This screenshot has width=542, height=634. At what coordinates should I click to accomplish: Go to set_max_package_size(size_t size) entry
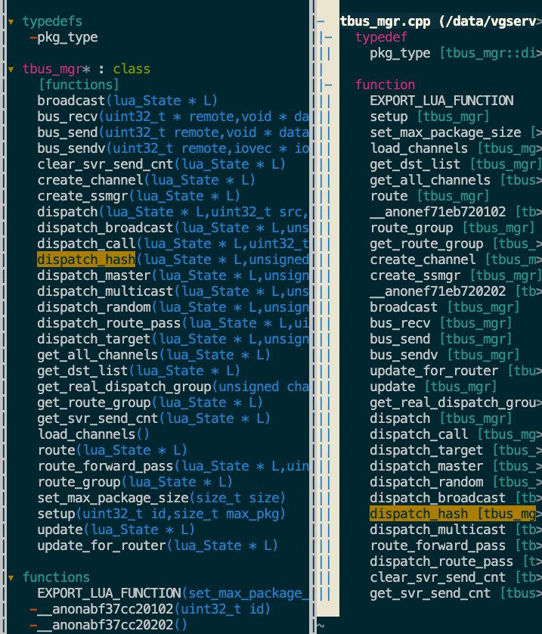click(161, 498)
